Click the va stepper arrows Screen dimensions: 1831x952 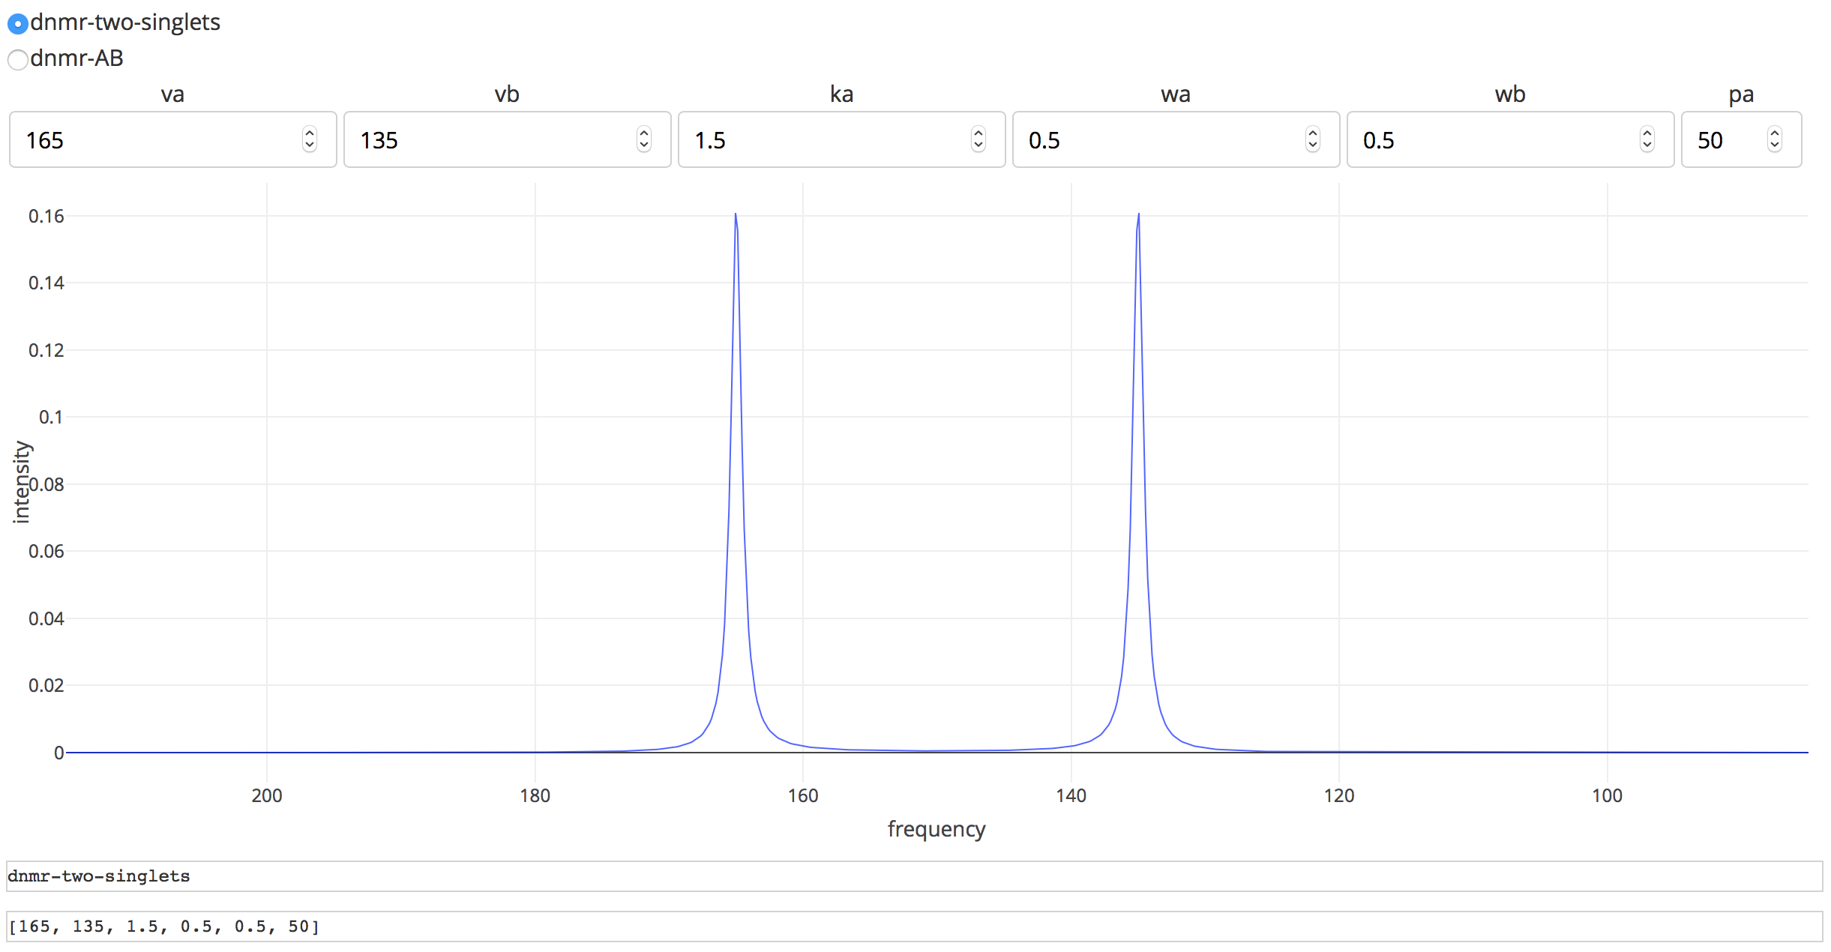tap(310, 139)
